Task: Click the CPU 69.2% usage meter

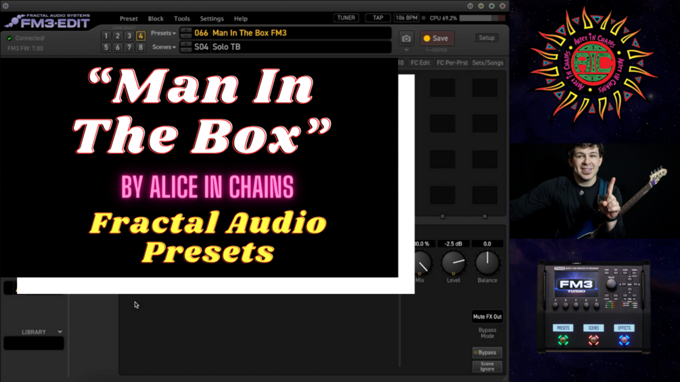Action: [482, 18]
